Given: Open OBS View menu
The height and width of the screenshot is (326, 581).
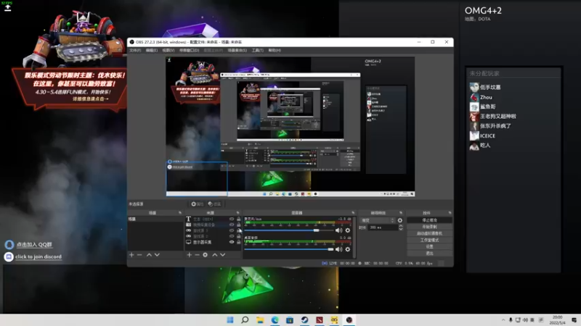Looking at the screenshot, I should click(168, 50).
